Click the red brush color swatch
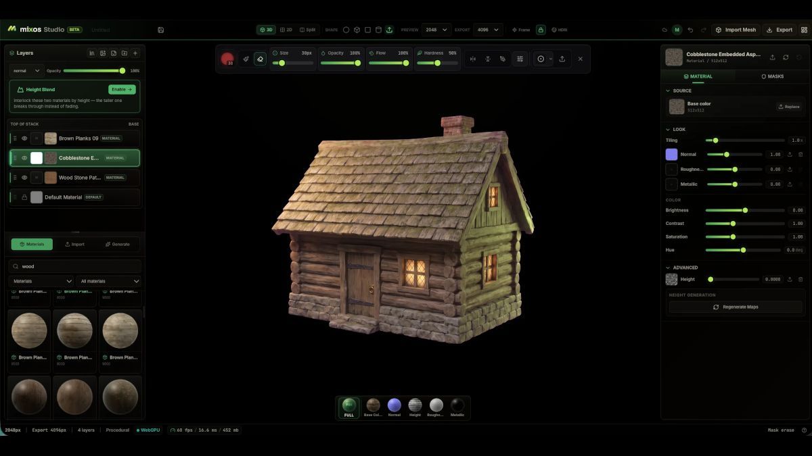Image resolution: width=812 pixels, height=456 pixels. tap(227, 59)
